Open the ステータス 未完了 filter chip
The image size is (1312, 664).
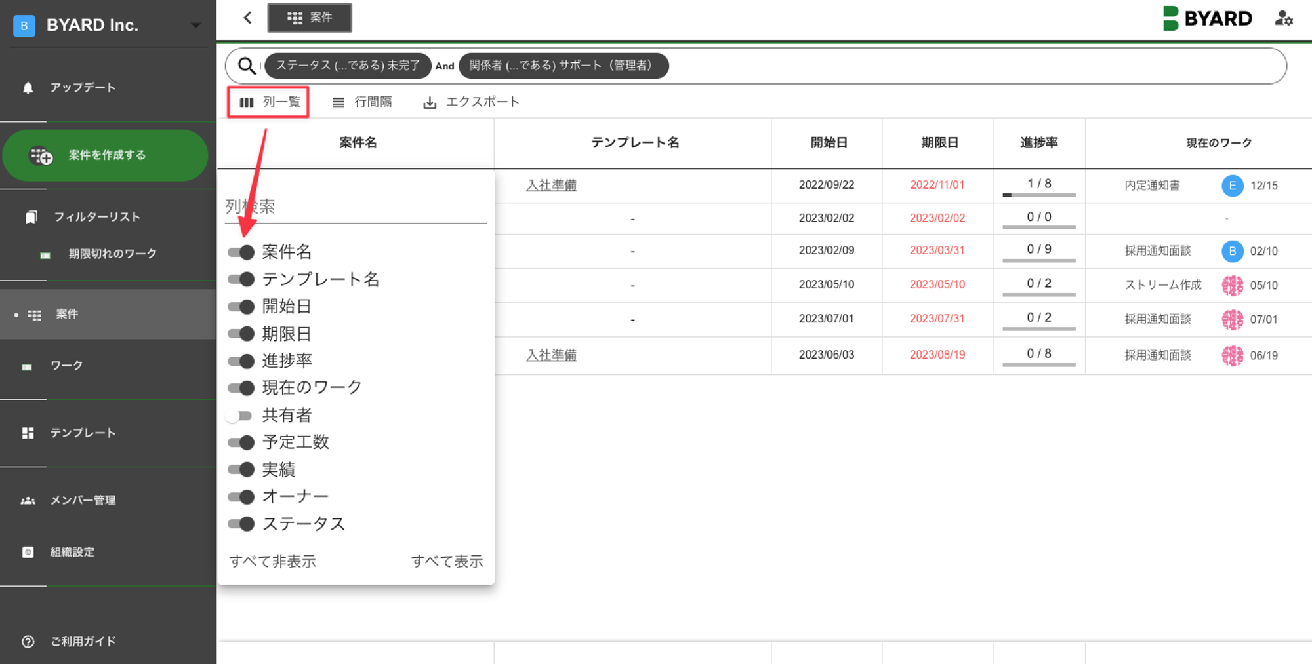(347, 66)
